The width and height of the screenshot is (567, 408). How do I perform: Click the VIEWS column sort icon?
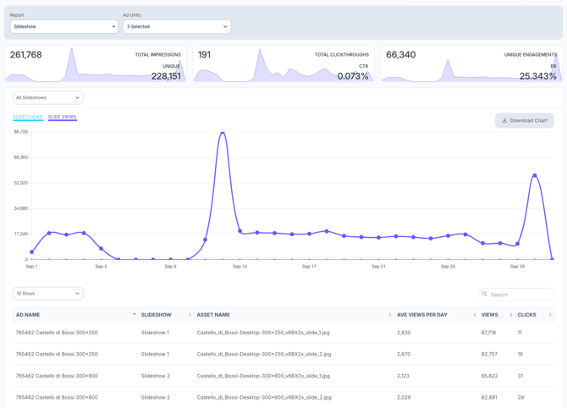(x=510, y=315)
